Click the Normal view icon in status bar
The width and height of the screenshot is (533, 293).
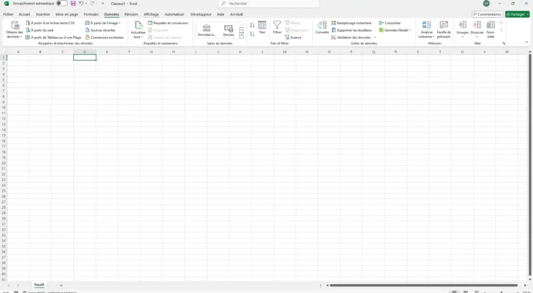click(454, 291)
